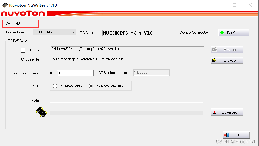Click the DTB address label
The width and height of the screenshot is (259, 146).
click(x=110, y=73)
